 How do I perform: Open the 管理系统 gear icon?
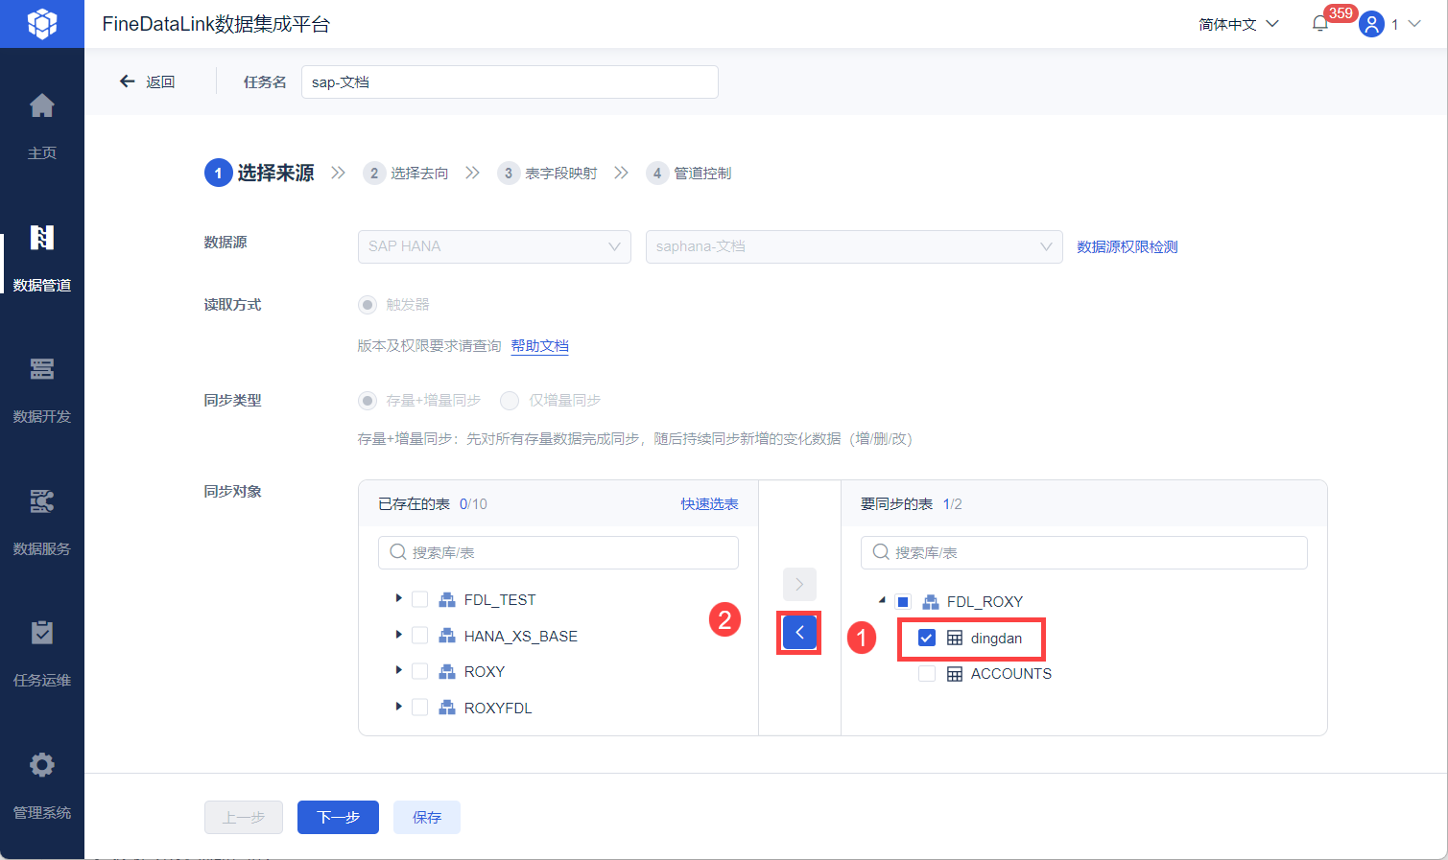[x=42, y=764]
